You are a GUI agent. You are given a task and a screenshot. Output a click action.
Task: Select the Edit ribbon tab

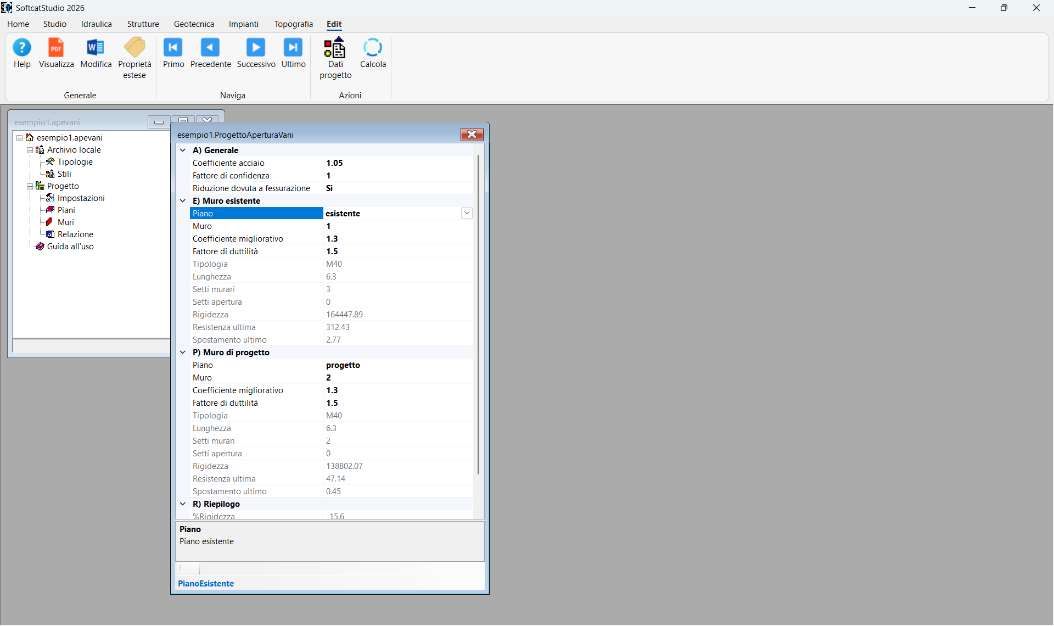tap(334, 24)
